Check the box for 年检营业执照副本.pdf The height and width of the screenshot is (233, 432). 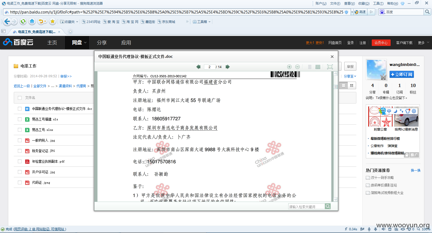pyautogui.click(x=20, y=161)
